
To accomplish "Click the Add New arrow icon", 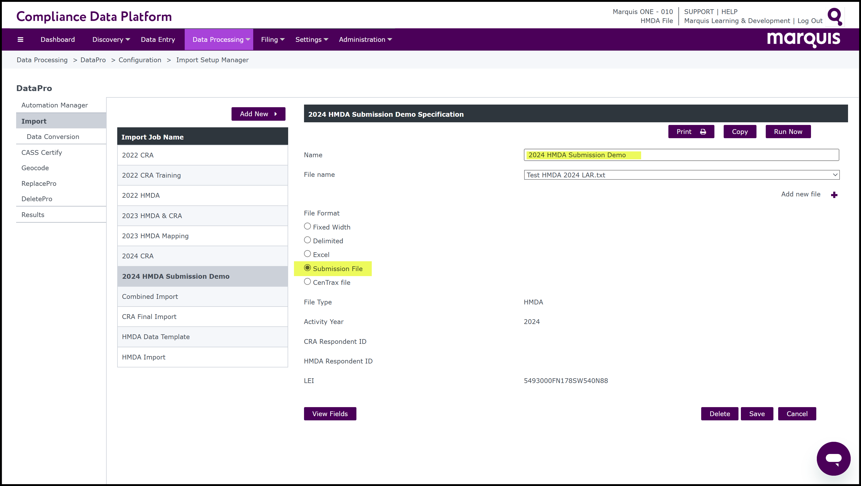I will click(275, 114).
